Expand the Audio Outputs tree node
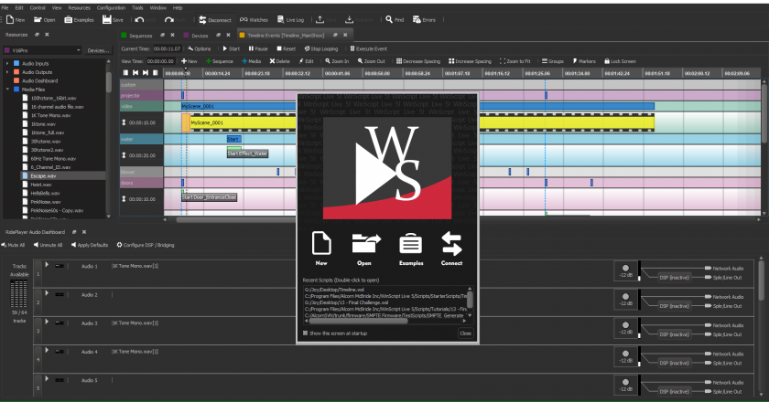769x402 pixels. click(7, 72)
